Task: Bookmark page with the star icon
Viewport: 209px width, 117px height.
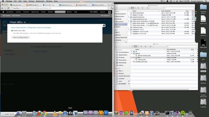Action: (x=108, y=8)
